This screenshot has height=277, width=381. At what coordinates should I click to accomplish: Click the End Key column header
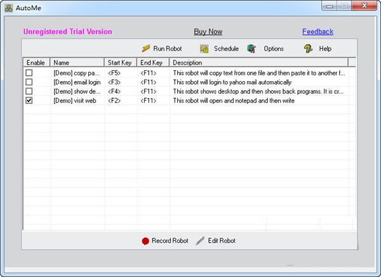[x=152, y=63]
